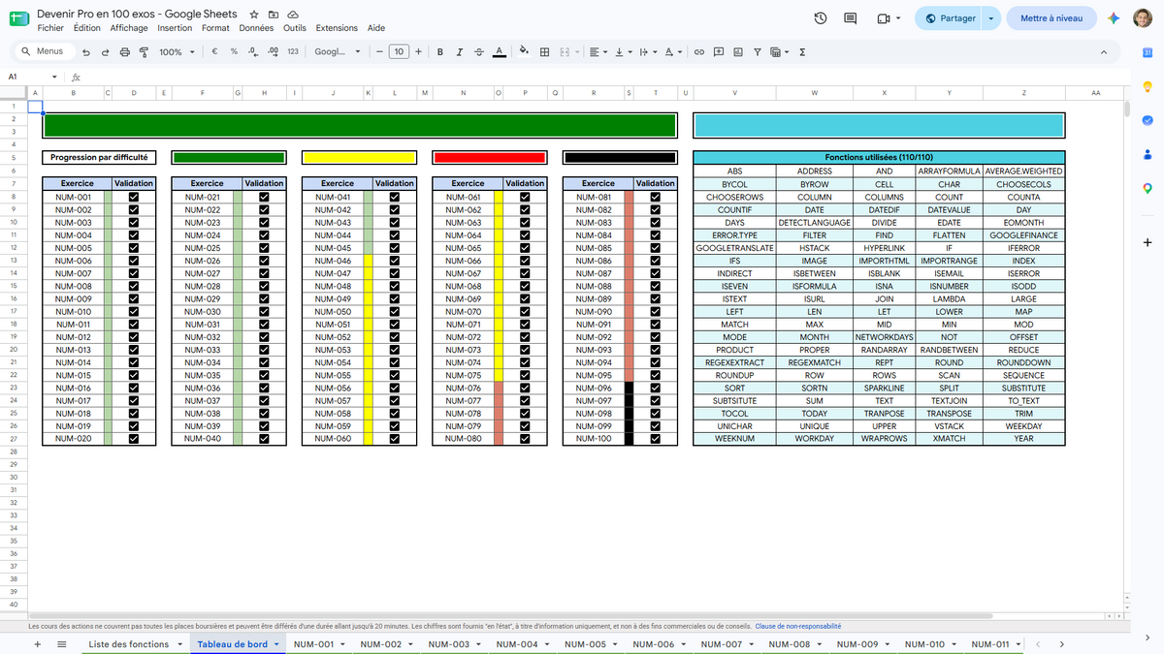Switch to Liste des fonctions sheet tab
This screenshot has width=1164, height=654.
click(x=128, y=644)
